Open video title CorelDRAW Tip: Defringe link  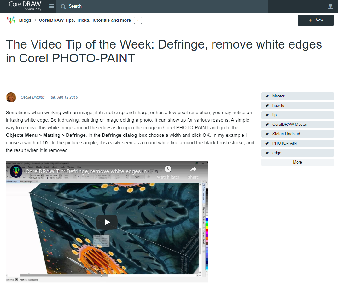pos(89,171)
